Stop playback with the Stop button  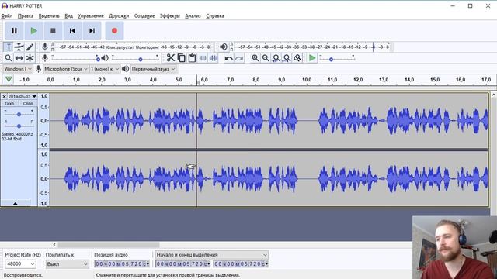(x=53, y=31)
